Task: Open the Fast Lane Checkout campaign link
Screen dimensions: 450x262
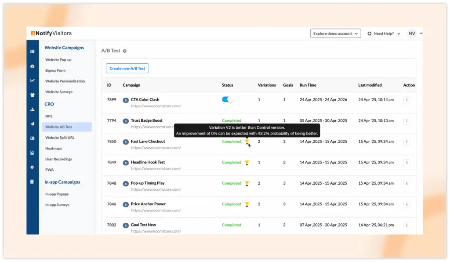Action: [x=148, y=142]
